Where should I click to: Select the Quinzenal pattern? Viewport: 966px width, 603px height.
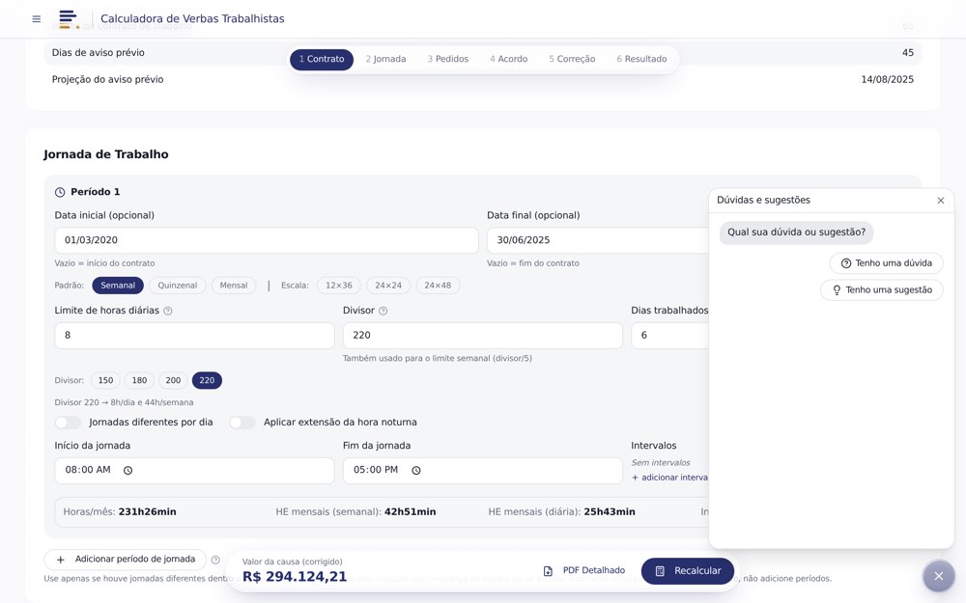point(178,286)
